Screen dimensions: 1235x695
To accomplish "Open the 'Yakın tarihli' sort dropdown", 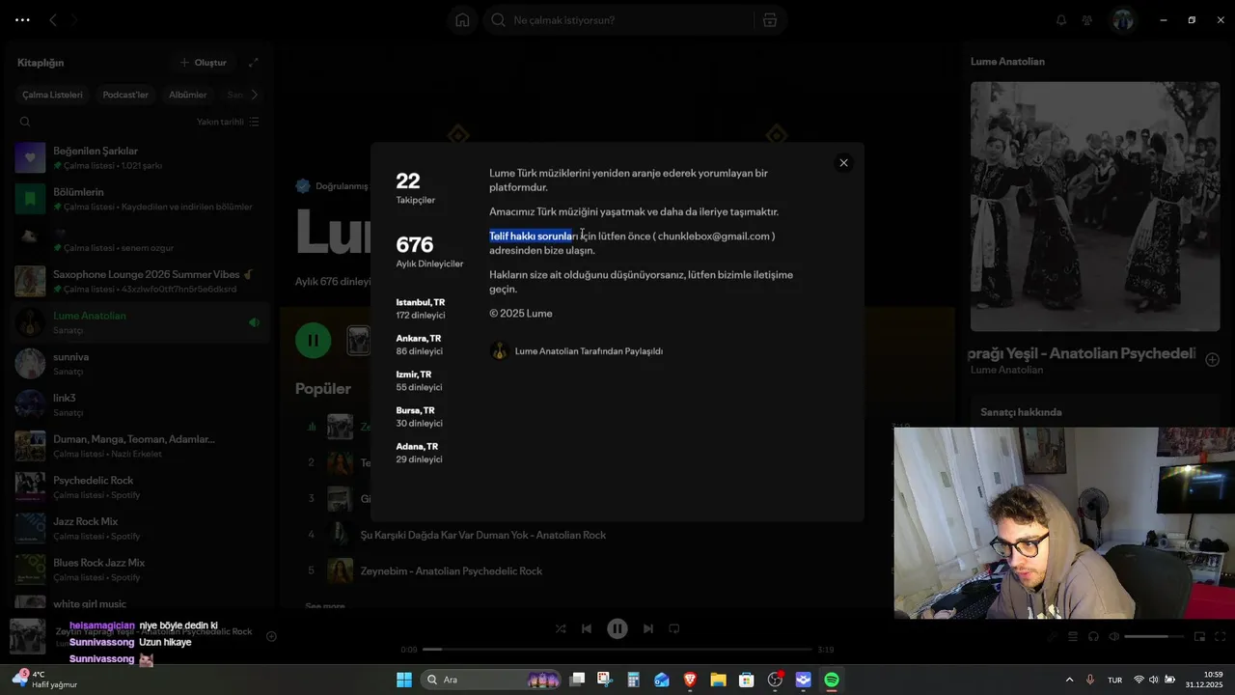I will (228, 122).
